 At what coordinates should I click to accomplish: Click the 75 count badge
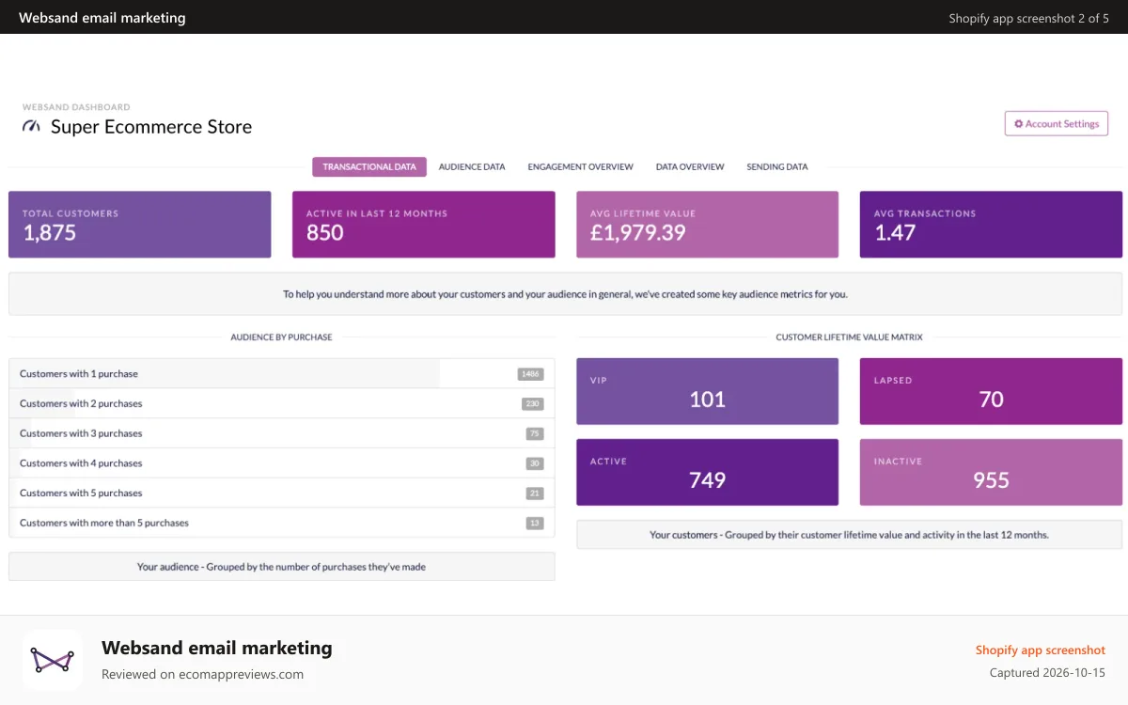(x=535, y=434)
